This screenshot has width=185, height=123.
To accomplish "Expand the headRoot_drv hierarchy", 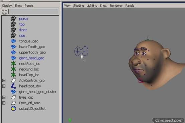I will click(x=4, y=86).
